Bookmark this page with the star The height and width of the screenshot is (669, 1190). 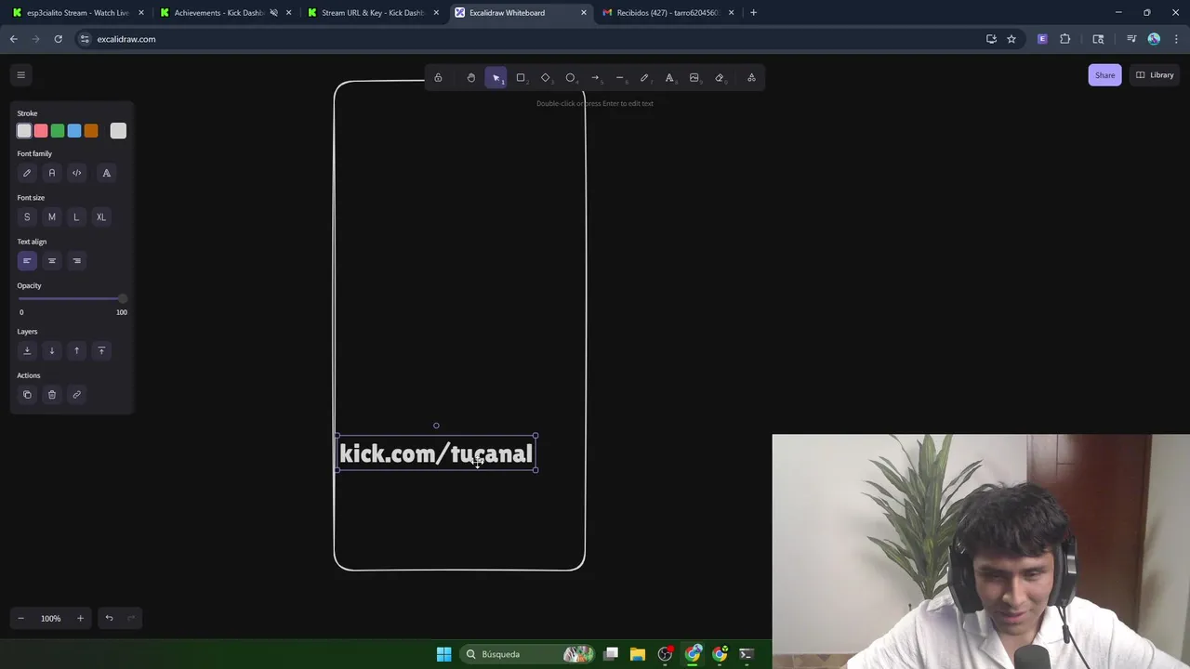tap(1011, 39)
